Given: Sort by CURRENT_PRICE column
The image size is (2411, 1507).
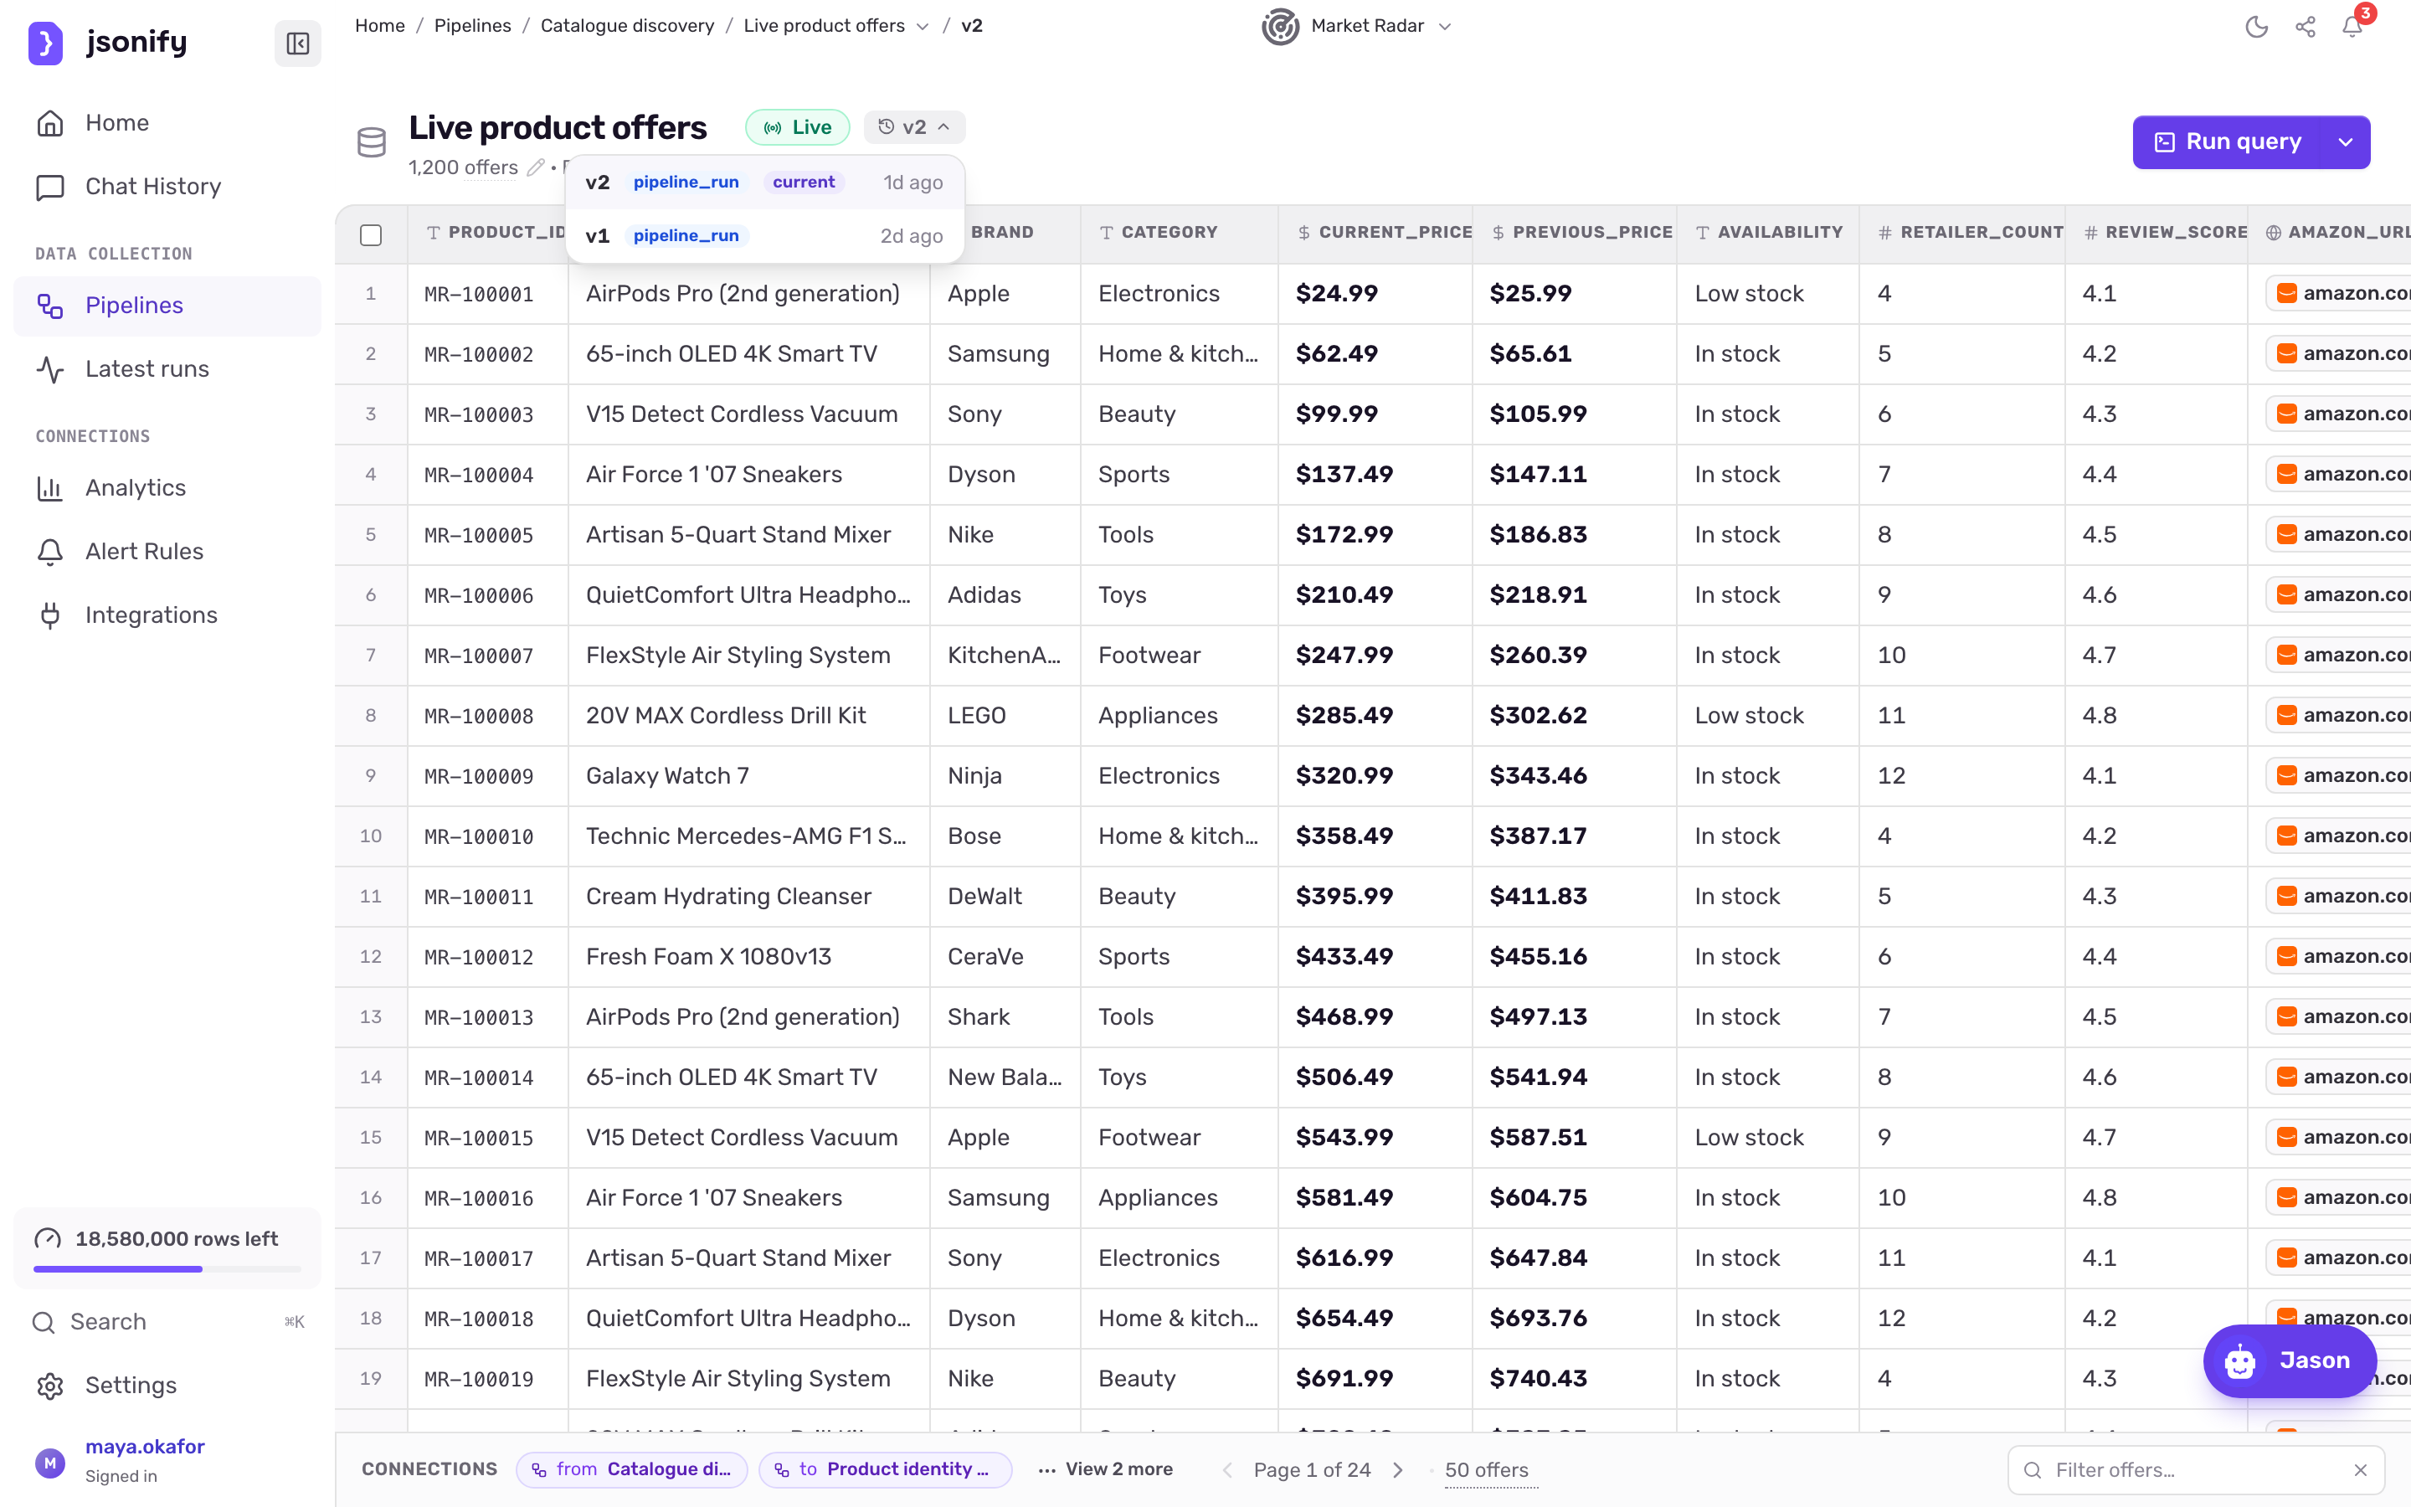Looking at the screenshot, I should (x=1376, y=234).
